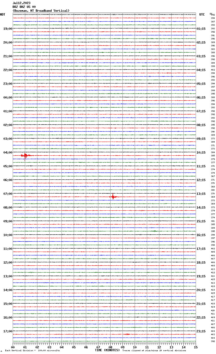
Task: Click the BOZ BHZ US 00 station code
Action: [x=24, y=7]
